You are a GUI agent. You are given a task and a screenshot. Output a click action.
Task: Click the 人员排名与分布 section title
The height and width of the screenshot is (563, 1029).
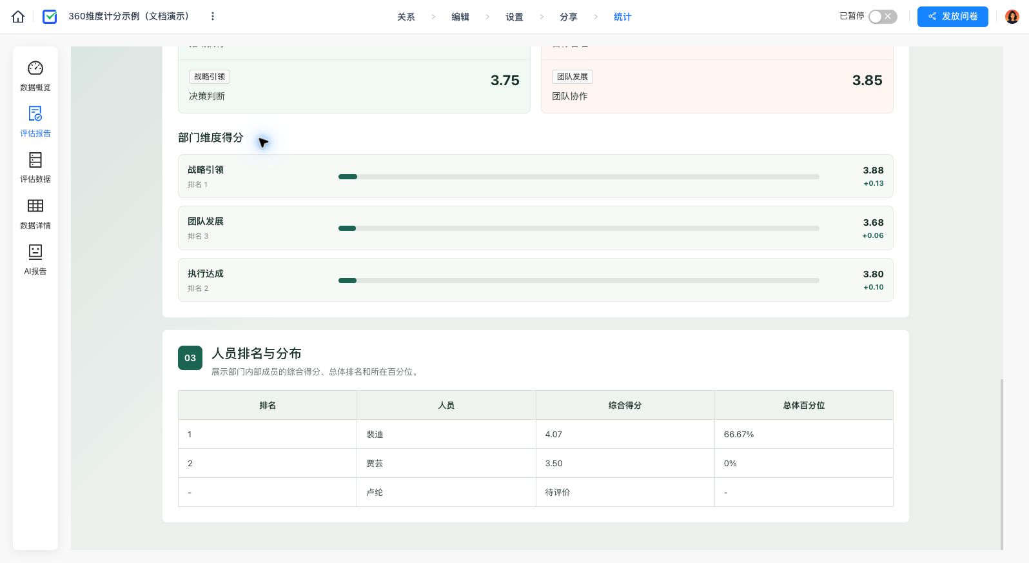point(257,353)
